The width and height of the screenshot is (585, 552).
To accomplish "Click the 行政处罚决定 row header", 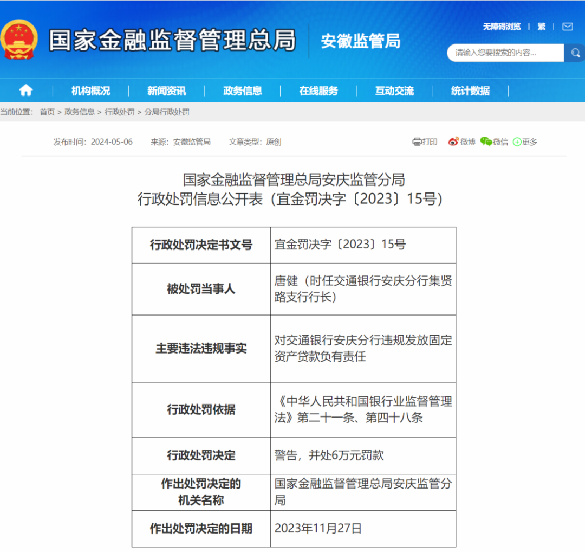I will (201, 455).
